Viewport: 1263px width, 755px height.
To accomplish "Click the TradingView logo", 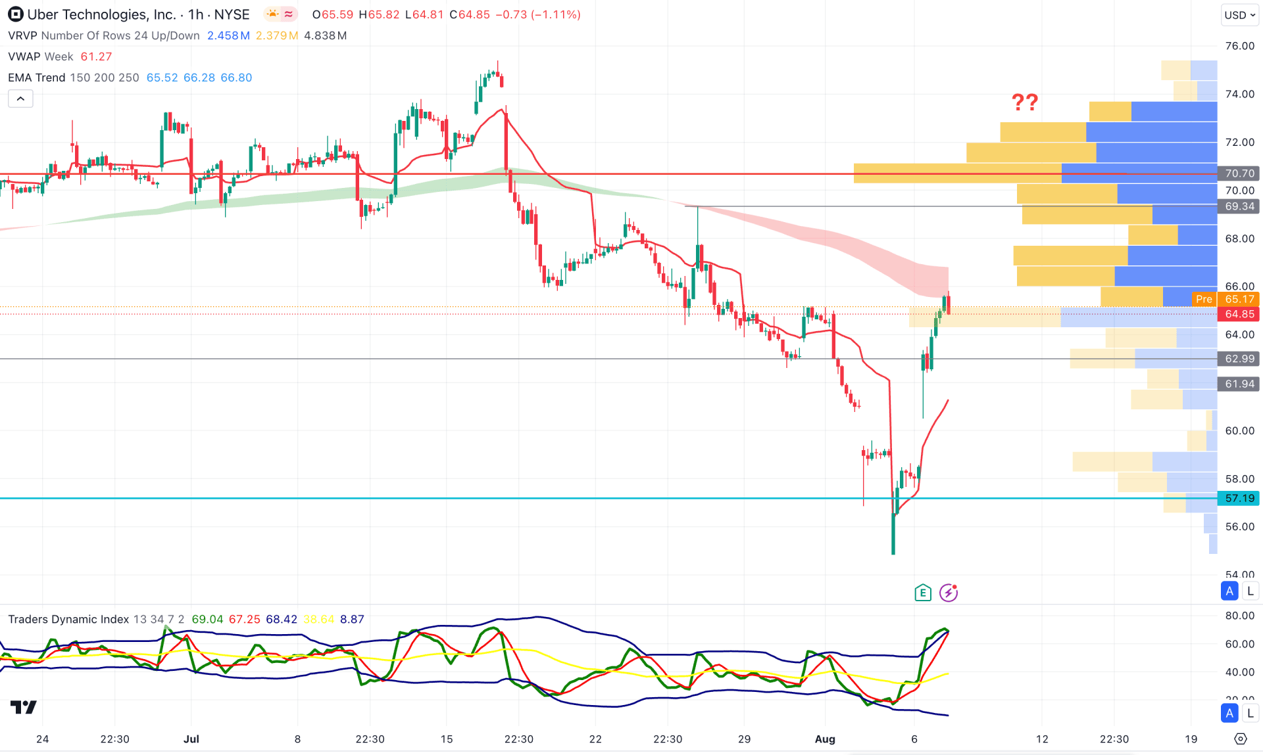I will coord(24,707).
